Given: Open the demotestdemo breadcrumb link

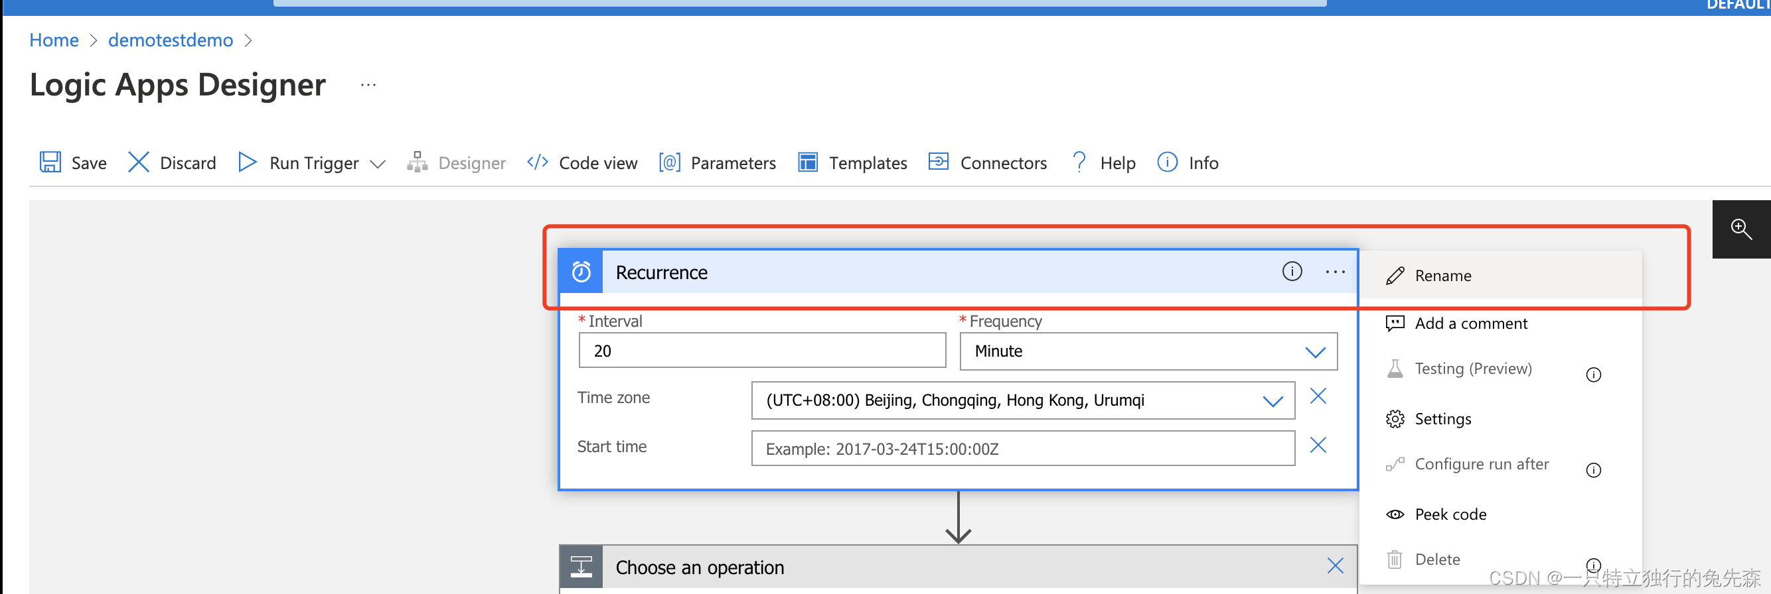Looking at the screenshot, I should [171, 40].
